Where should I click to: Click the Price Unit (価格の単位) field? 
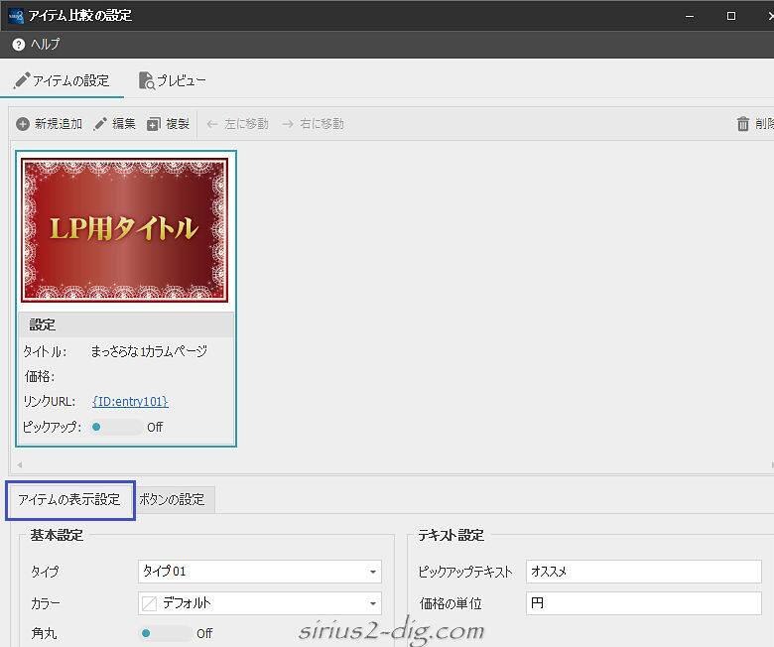643,602
